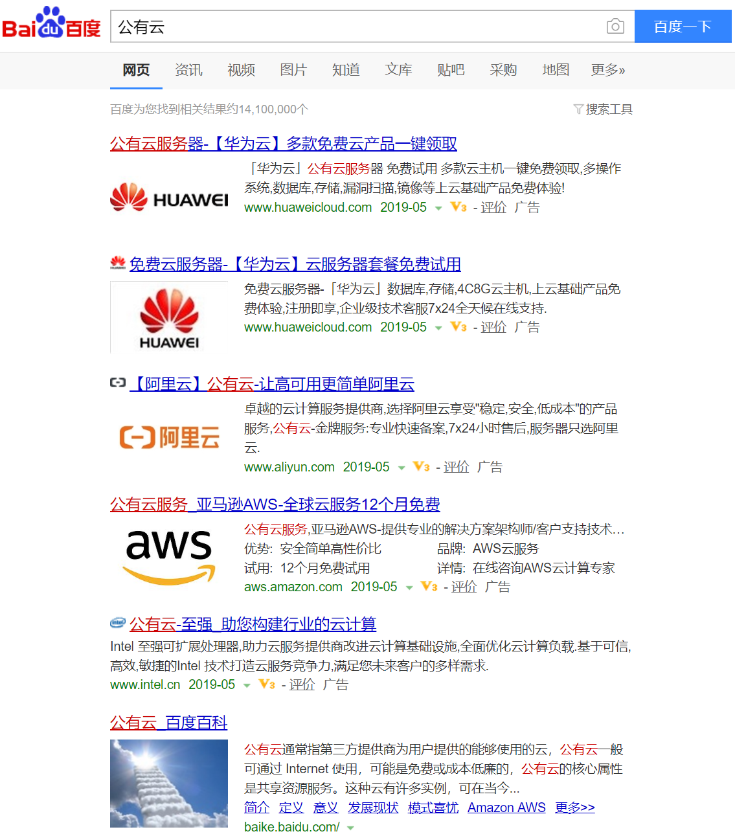The width and height of the screenshot is (735, 836).
Task: Click the V3 badge in intel.cn result
Action: pos(267,684)
